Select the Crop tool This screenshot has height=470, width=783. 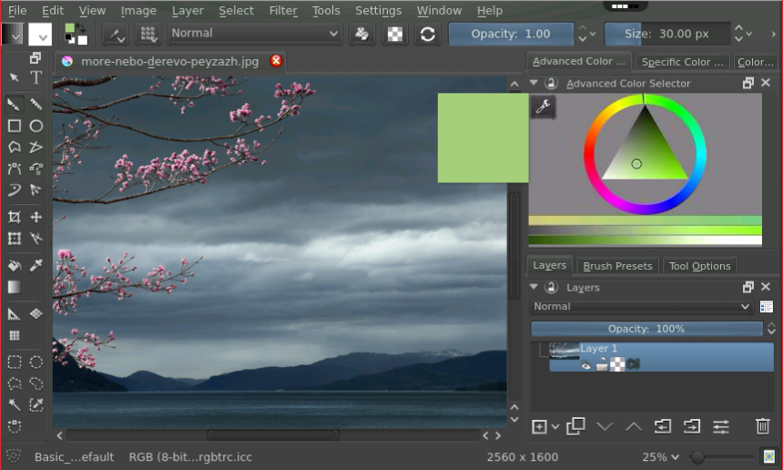pyautogui.click(x=15, y=217)
